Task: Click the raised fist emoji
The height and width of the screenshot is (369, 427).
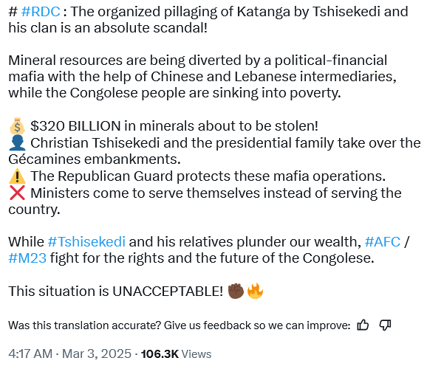Action: (236, 291)
